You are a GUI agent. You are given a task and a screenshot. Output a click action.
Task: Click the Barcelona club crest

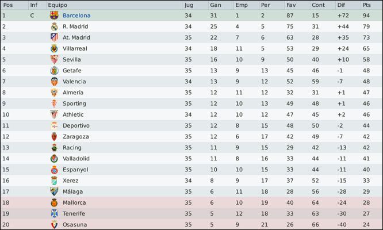click(54, 16)
